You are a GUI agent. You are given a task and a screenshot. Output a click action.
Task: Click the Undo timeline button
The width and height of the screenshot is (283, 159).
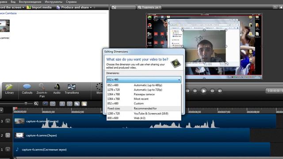click(45, 104)
